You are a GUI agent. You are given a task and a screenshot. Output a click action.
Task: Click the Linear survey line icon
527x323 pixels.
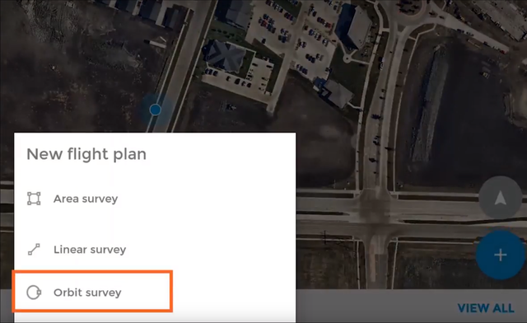34,250
